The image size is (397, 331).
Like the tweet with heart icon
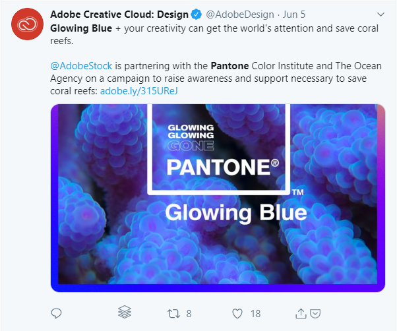[237, 313]
